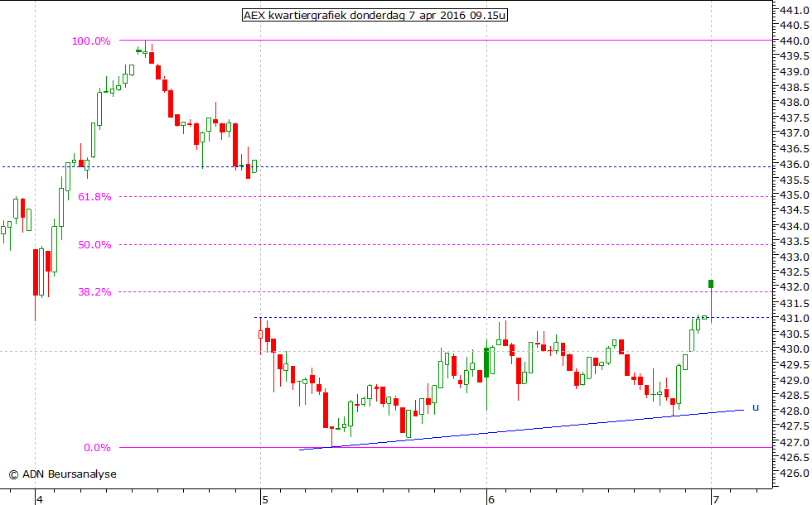Click date label 6 on the time axis
812x505 pixels.
[x=491, y=499]
